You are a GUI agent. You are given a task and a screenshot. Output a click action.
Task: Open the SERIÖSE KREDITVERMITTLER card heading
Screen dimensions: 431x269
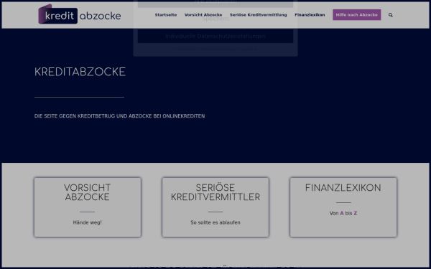(215, 192)
